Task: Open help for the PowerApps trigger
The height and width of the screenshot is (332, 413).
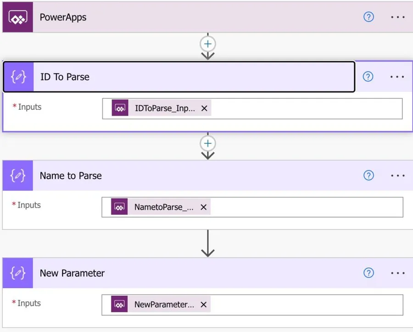Action: click(x=368, y=17)
